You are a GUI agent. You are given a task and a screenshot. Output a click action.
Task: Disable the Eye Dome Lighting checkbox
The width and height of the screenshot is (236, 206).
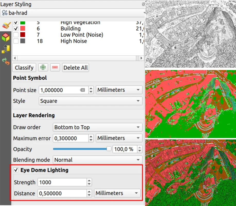(x=16, y=170)
